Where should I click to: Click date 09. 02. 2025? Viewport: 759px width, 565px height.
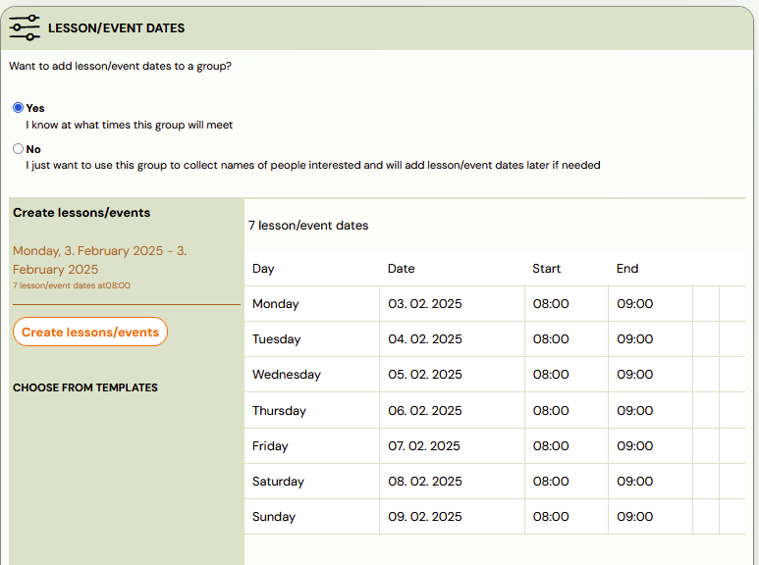425,517
